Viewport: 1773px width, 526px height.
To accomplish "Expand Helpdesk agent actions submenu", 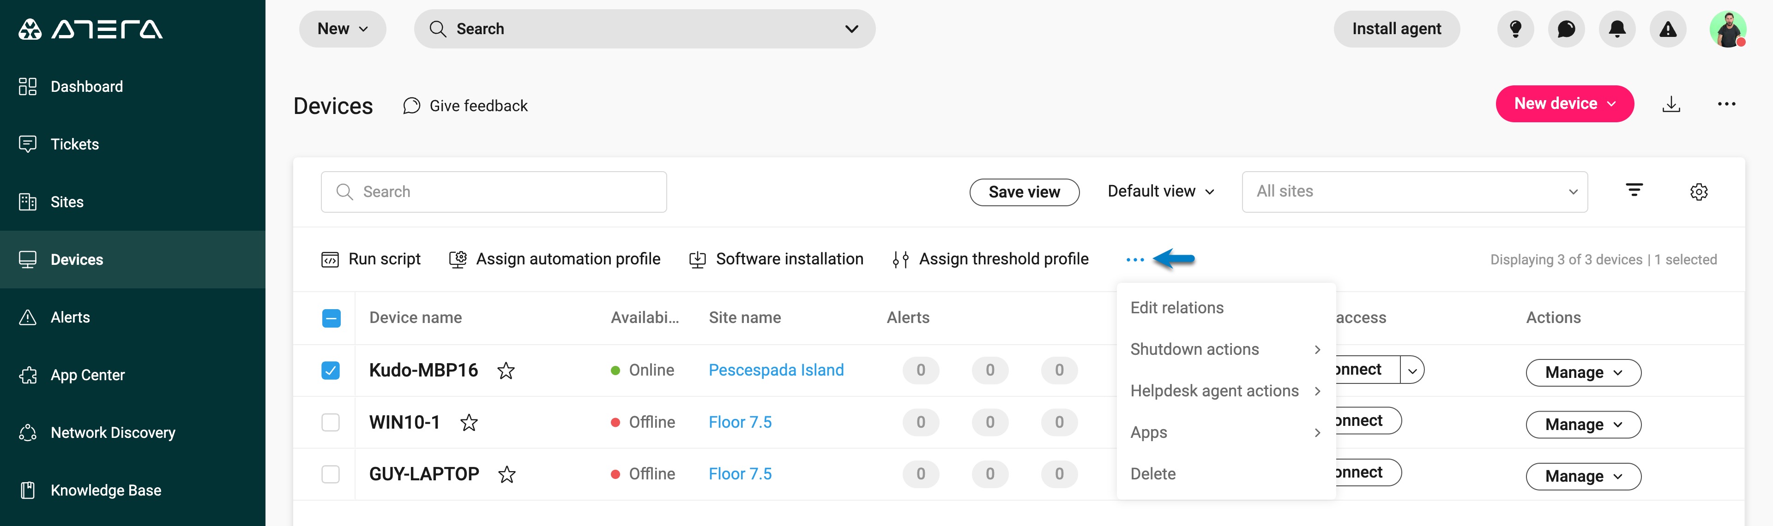I will coord(1226,390).
